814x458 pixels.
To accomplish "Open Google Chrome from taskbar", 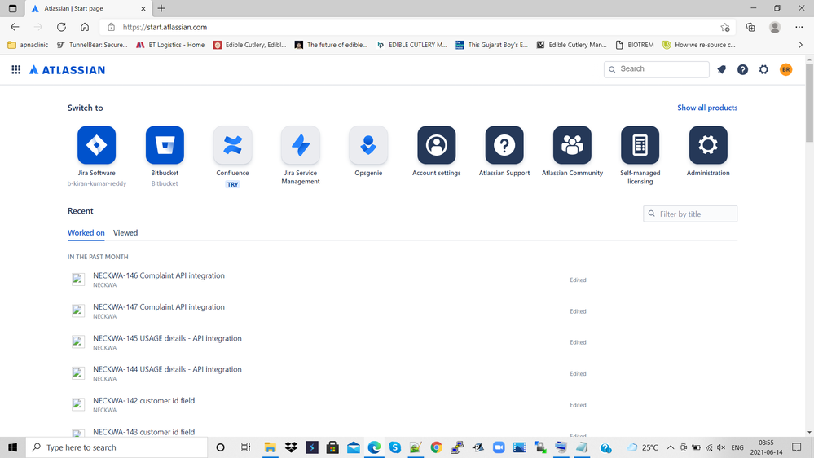I will [x=436, y=447].
